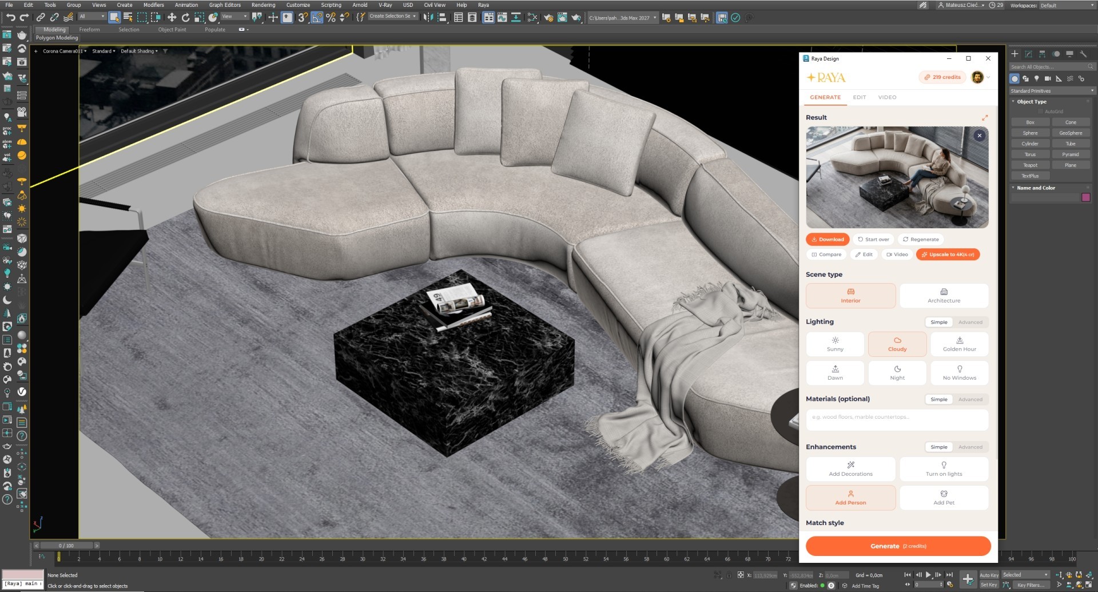Open the Layer Explorer icon
Viewport: 1098px width, 592px height.
[x=472, y=18]
